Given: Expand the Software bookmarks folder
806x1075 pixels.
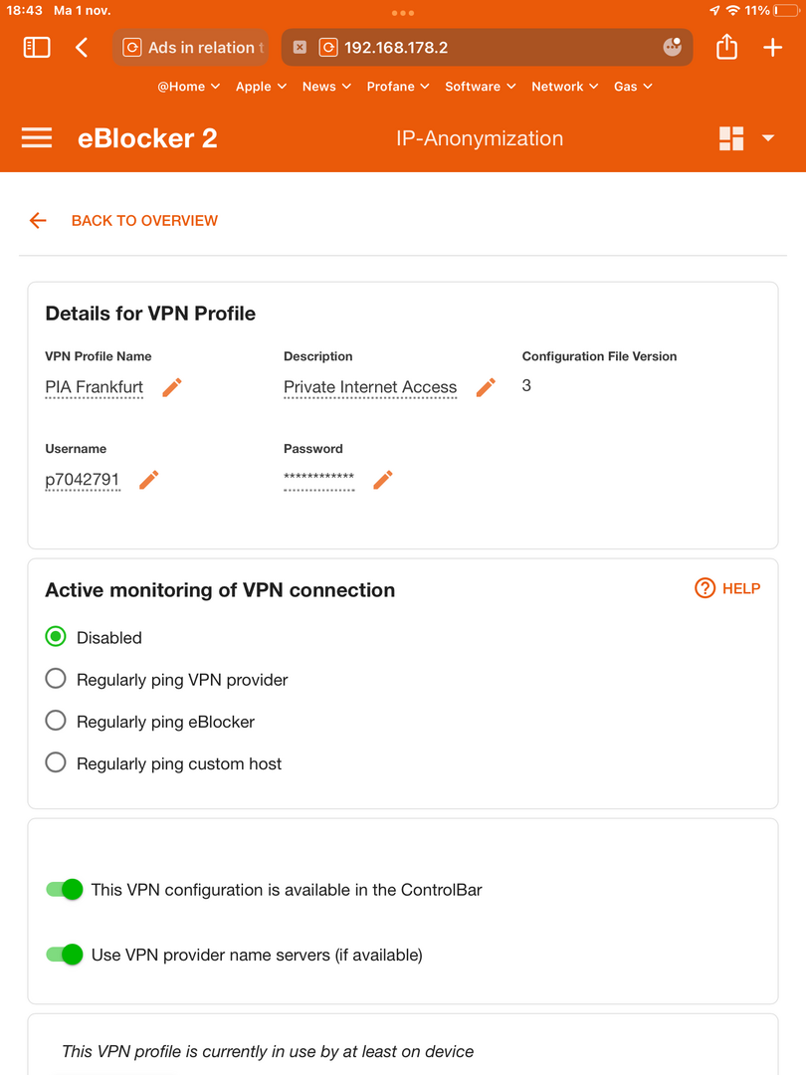Looking at the screenshot, I should tap(480, 87).
